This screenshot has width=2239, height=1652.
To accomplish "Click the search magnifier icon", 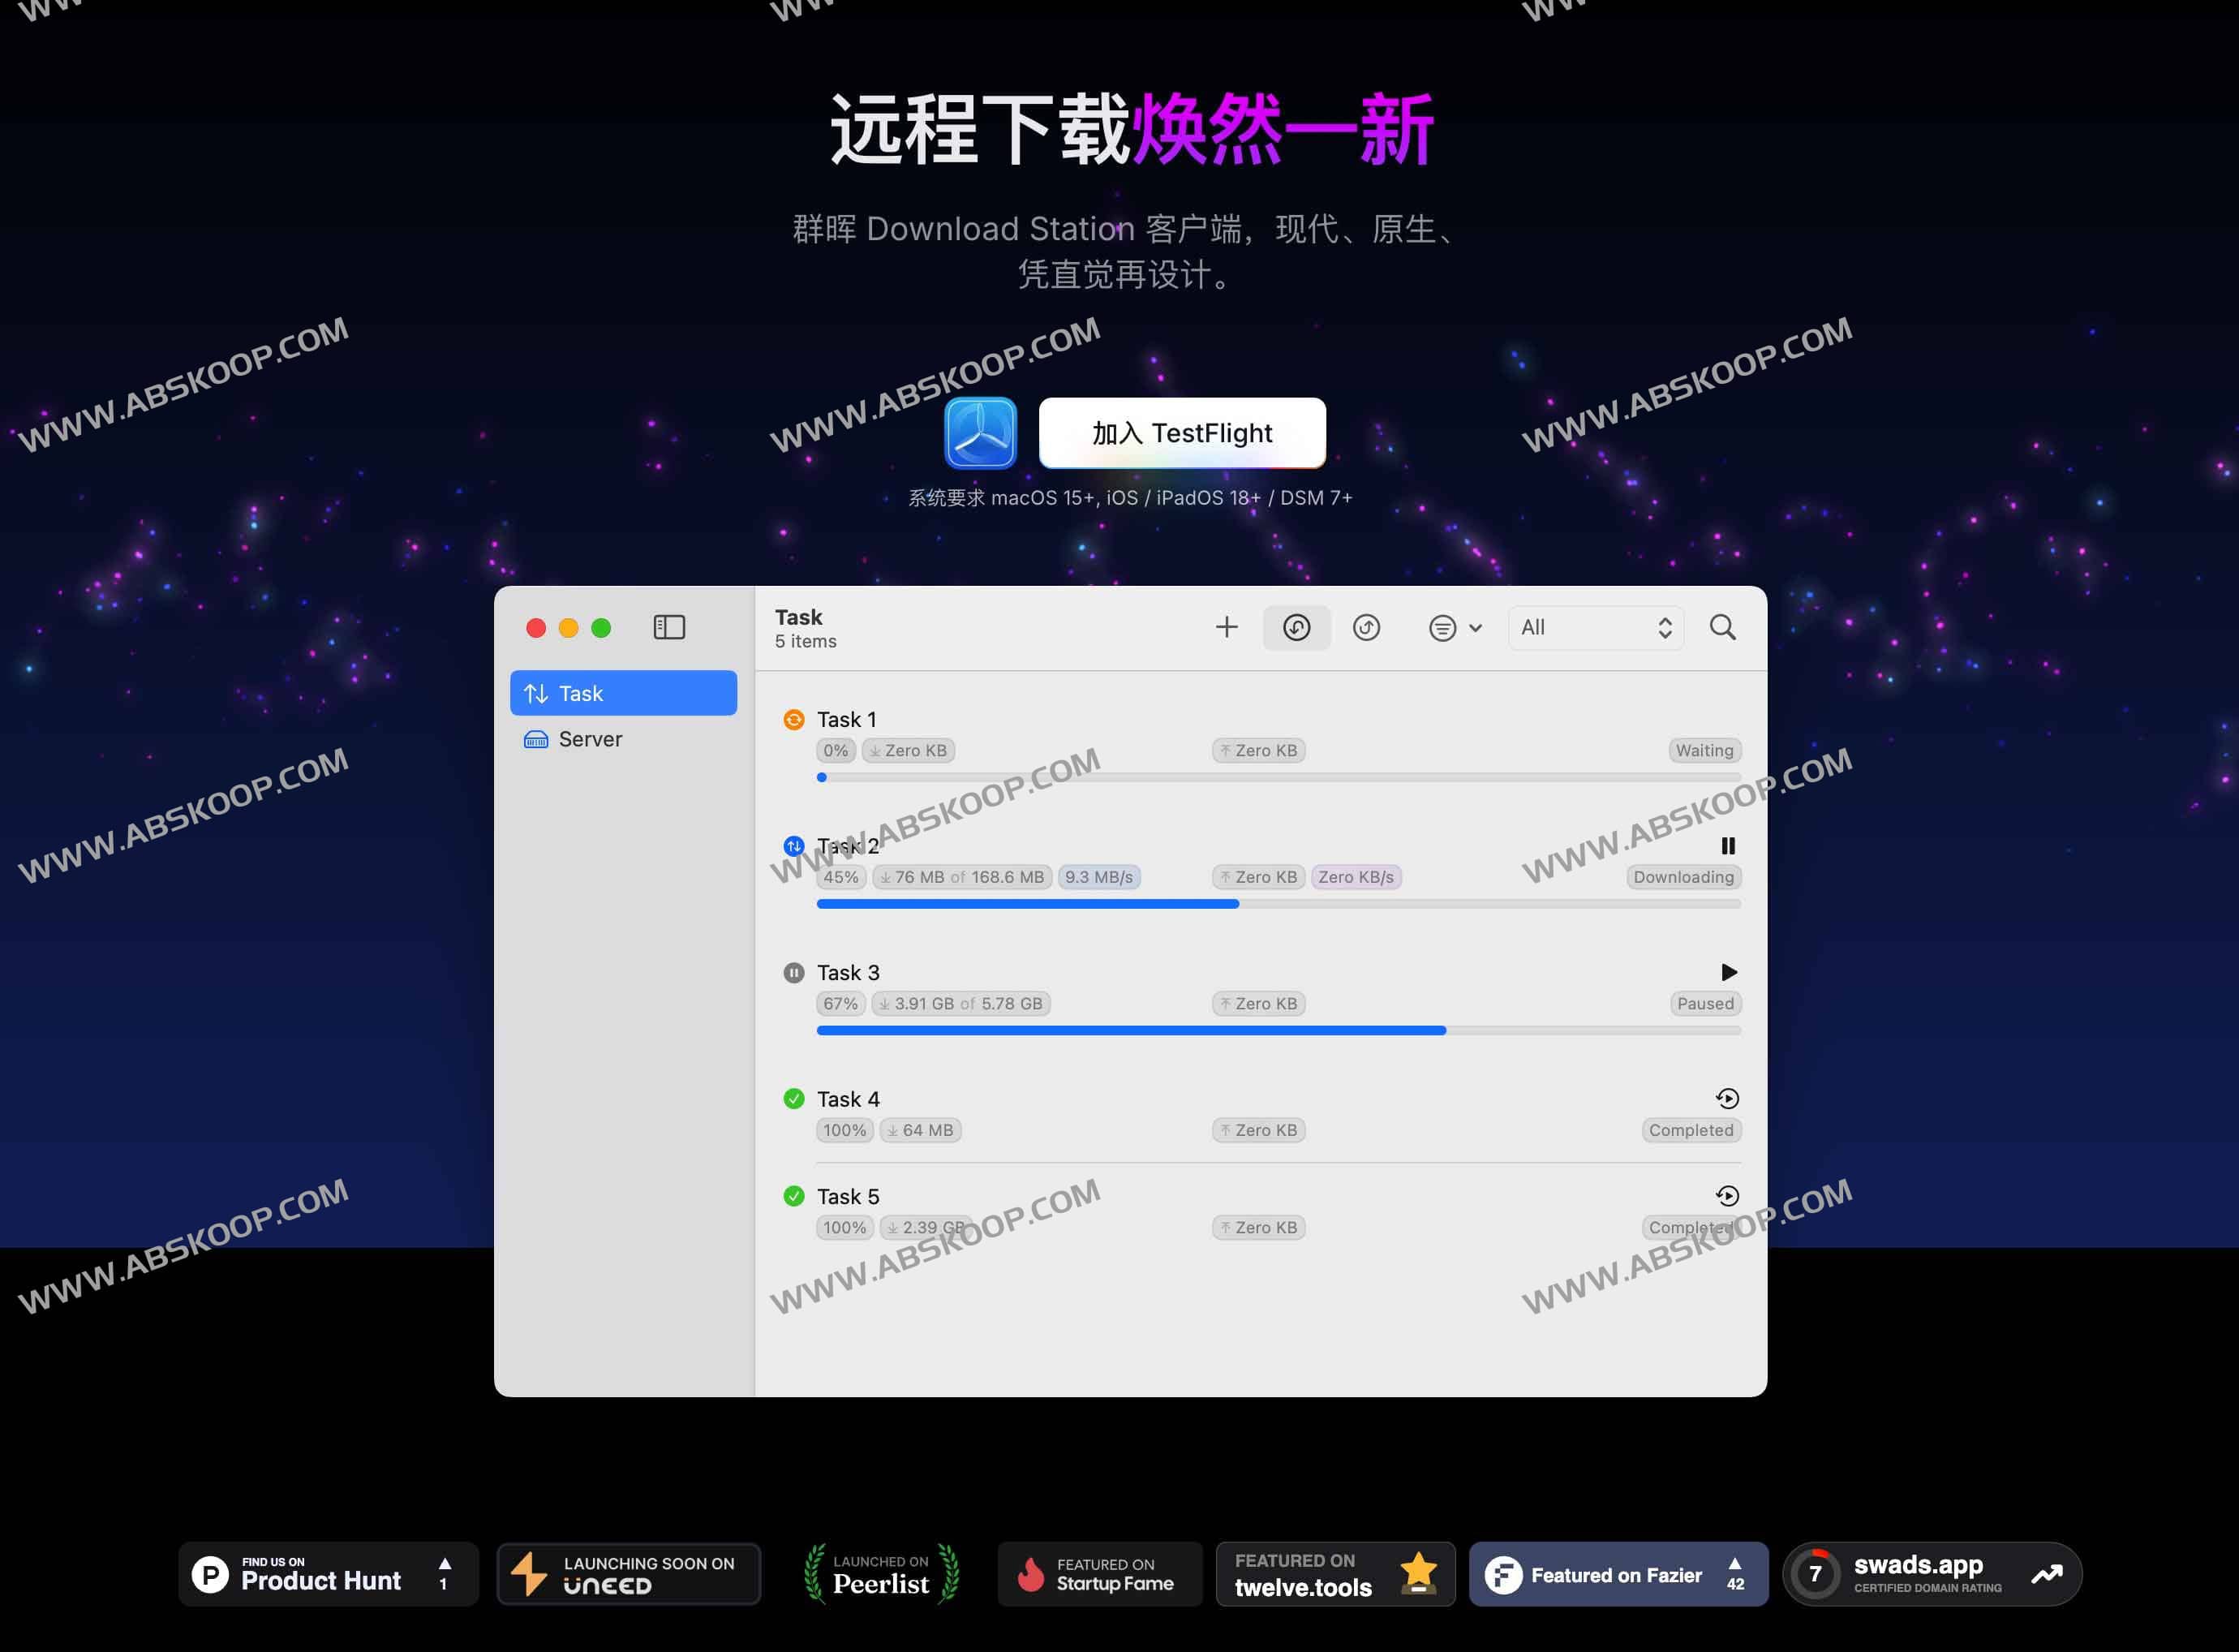I will pyautogui.click(x=1722, y=627).
